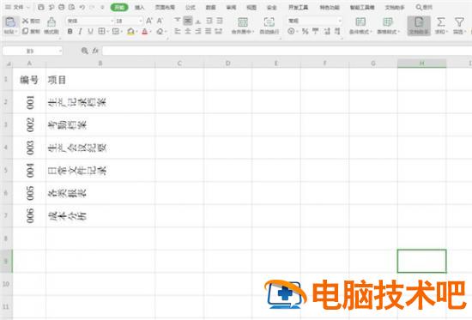Screen dimensions: 472x320
Task: Click the Sum sigma icon
Action: [441, 22]
